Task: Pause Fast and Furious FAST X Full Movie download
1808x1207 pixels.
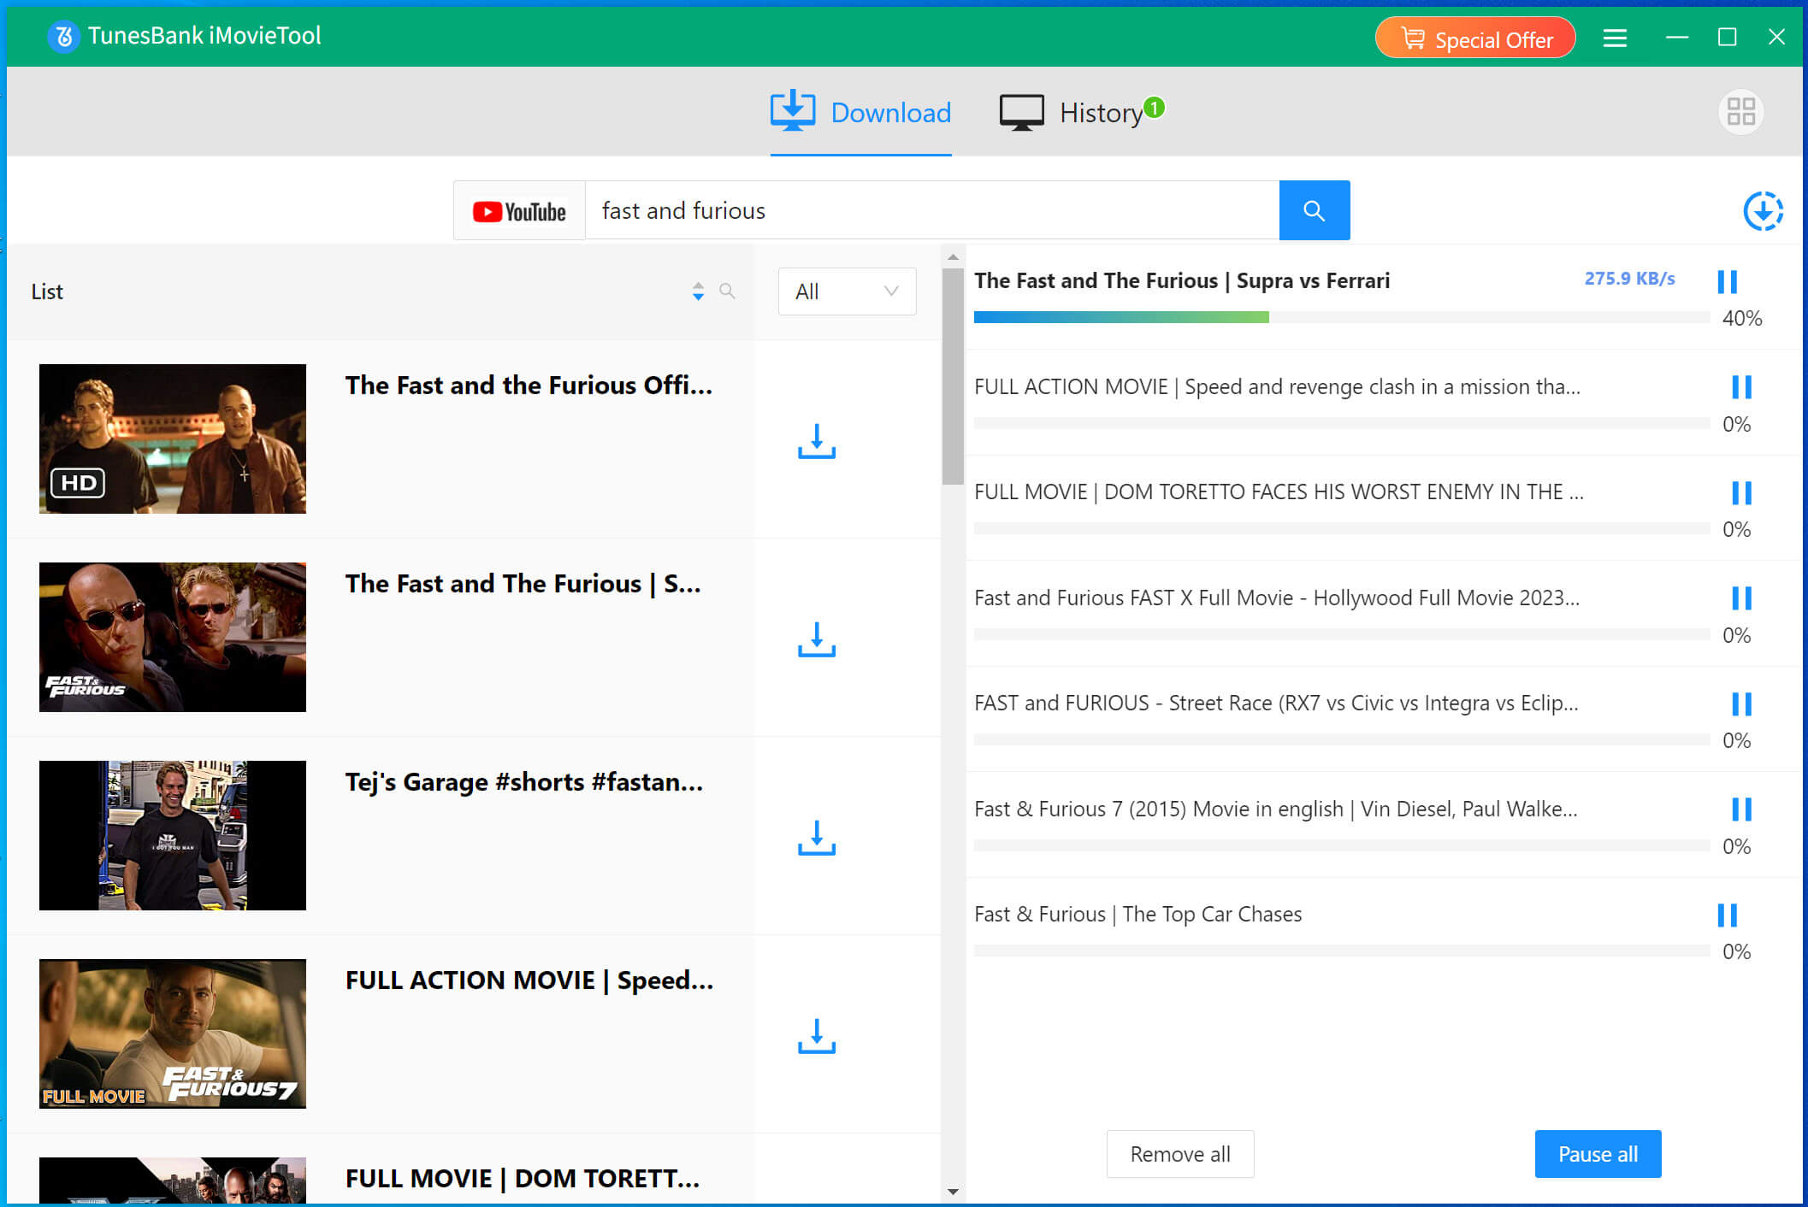Action: pyautogui.click(x=1741, y=598)
